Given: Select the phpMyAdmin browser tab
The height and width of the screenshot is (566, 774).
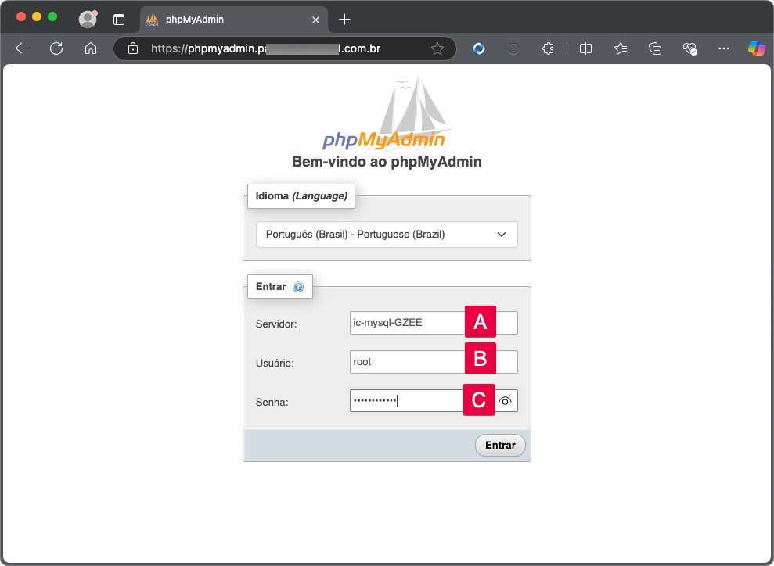Looking at the screenshot, I should (x=233, y=20).
